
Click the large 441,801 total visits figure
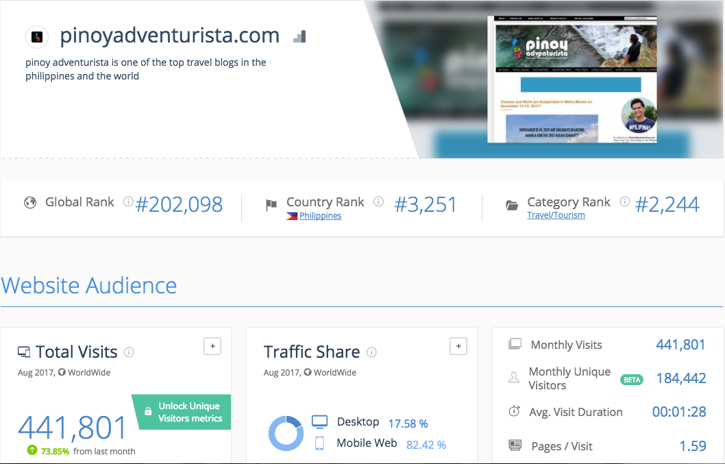[72, 427]
